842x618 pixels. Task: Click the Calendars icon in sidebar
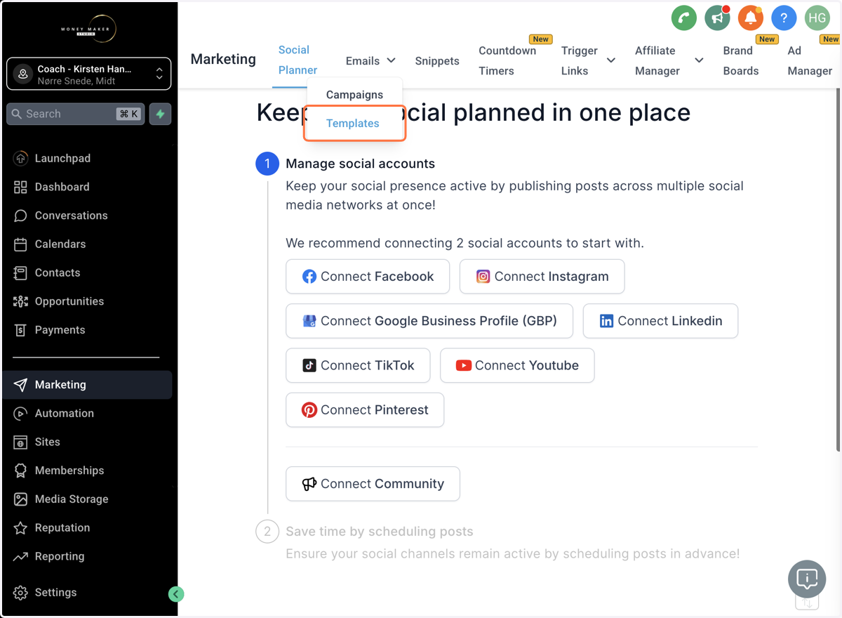(20, 244)
